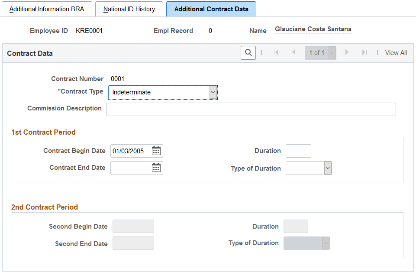The image size is (416, 275).
Task: Click the last-record navigation arrow
Action: point(364,52)
